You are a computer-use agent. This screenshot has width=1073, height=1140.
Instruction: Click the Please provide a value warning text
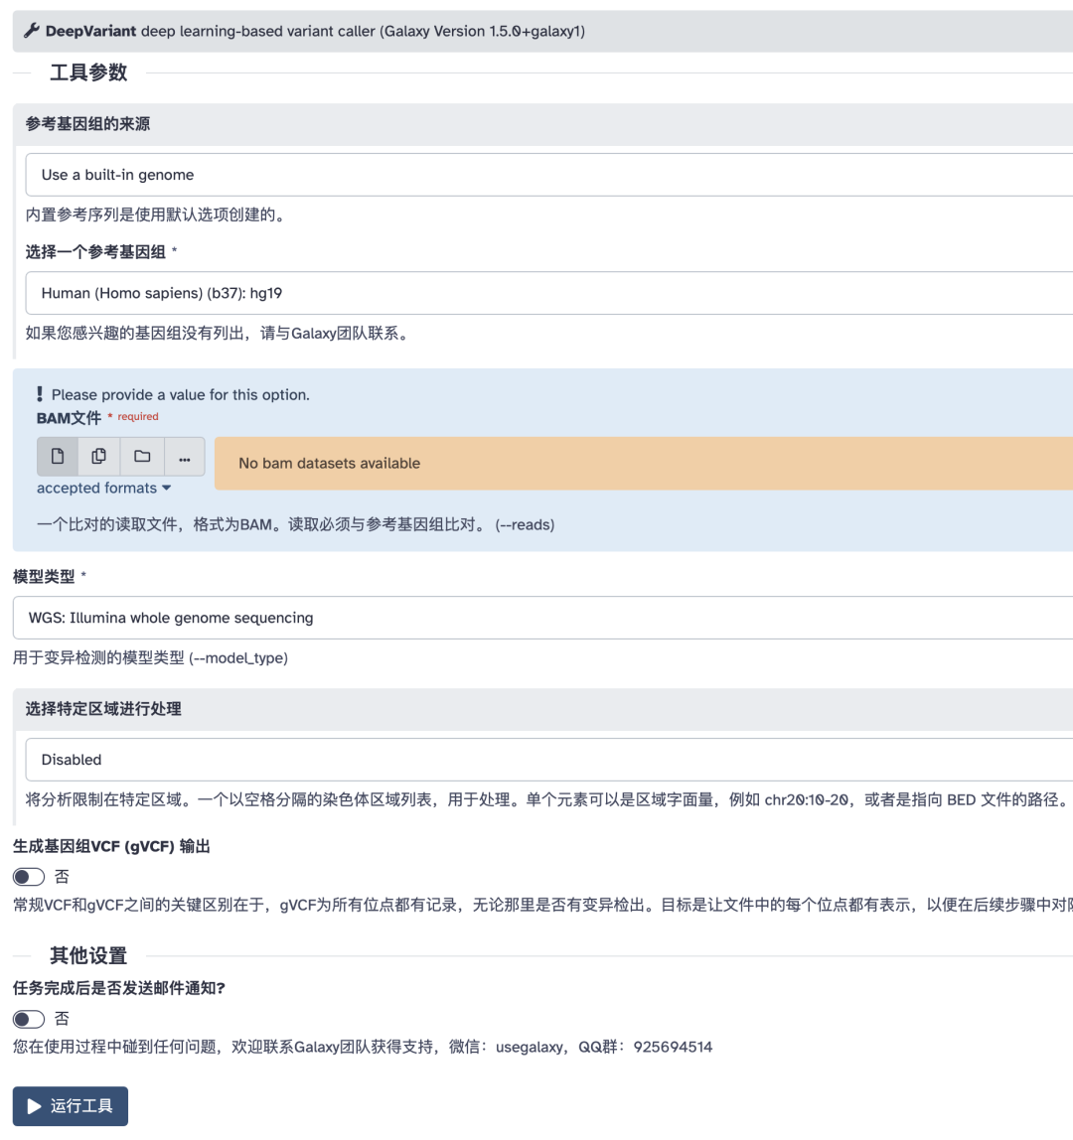181,395
